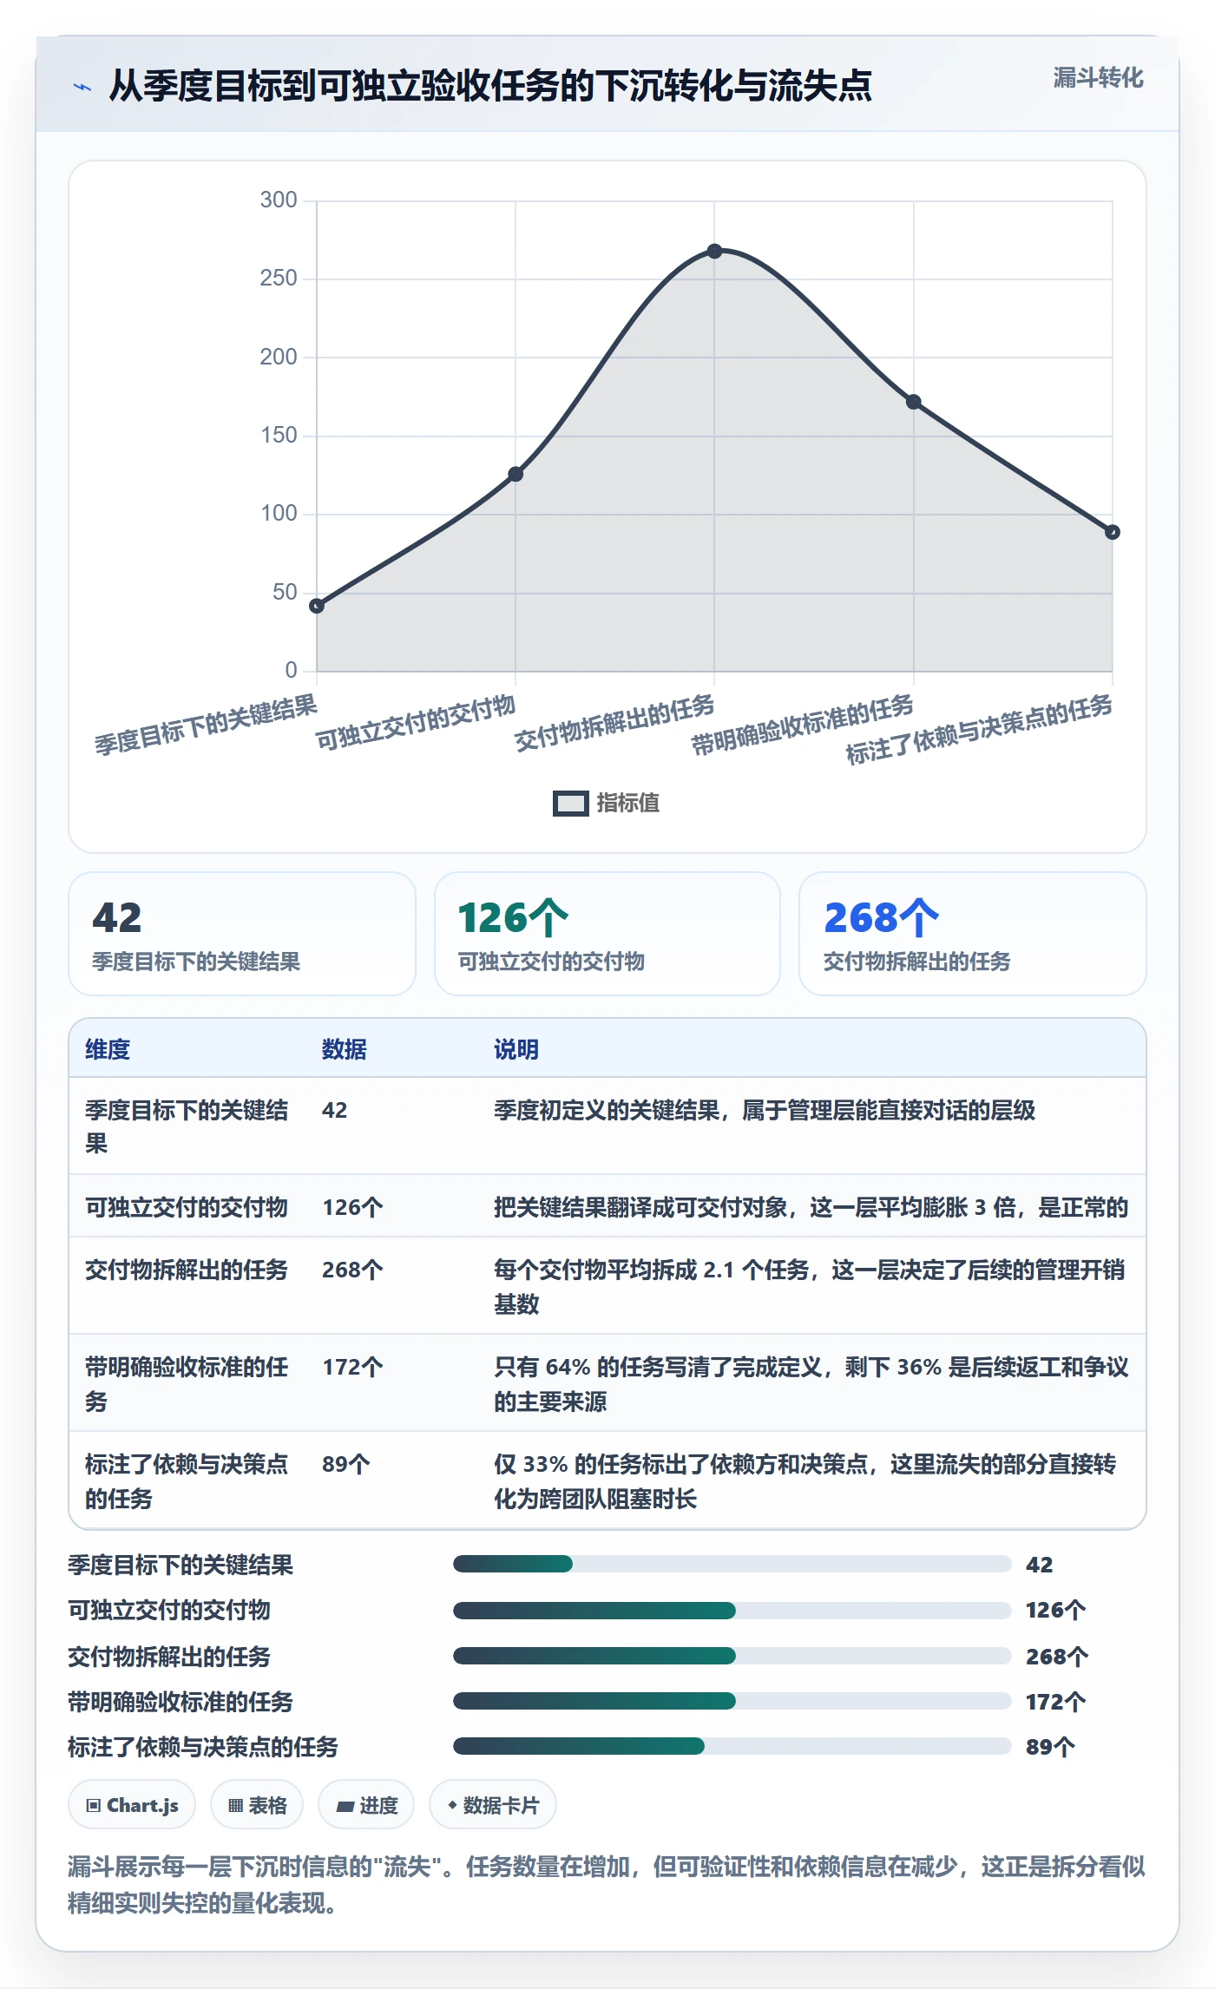Click the 表格 tag chip
The image size is (1215, 1989).
[257, 1805]
